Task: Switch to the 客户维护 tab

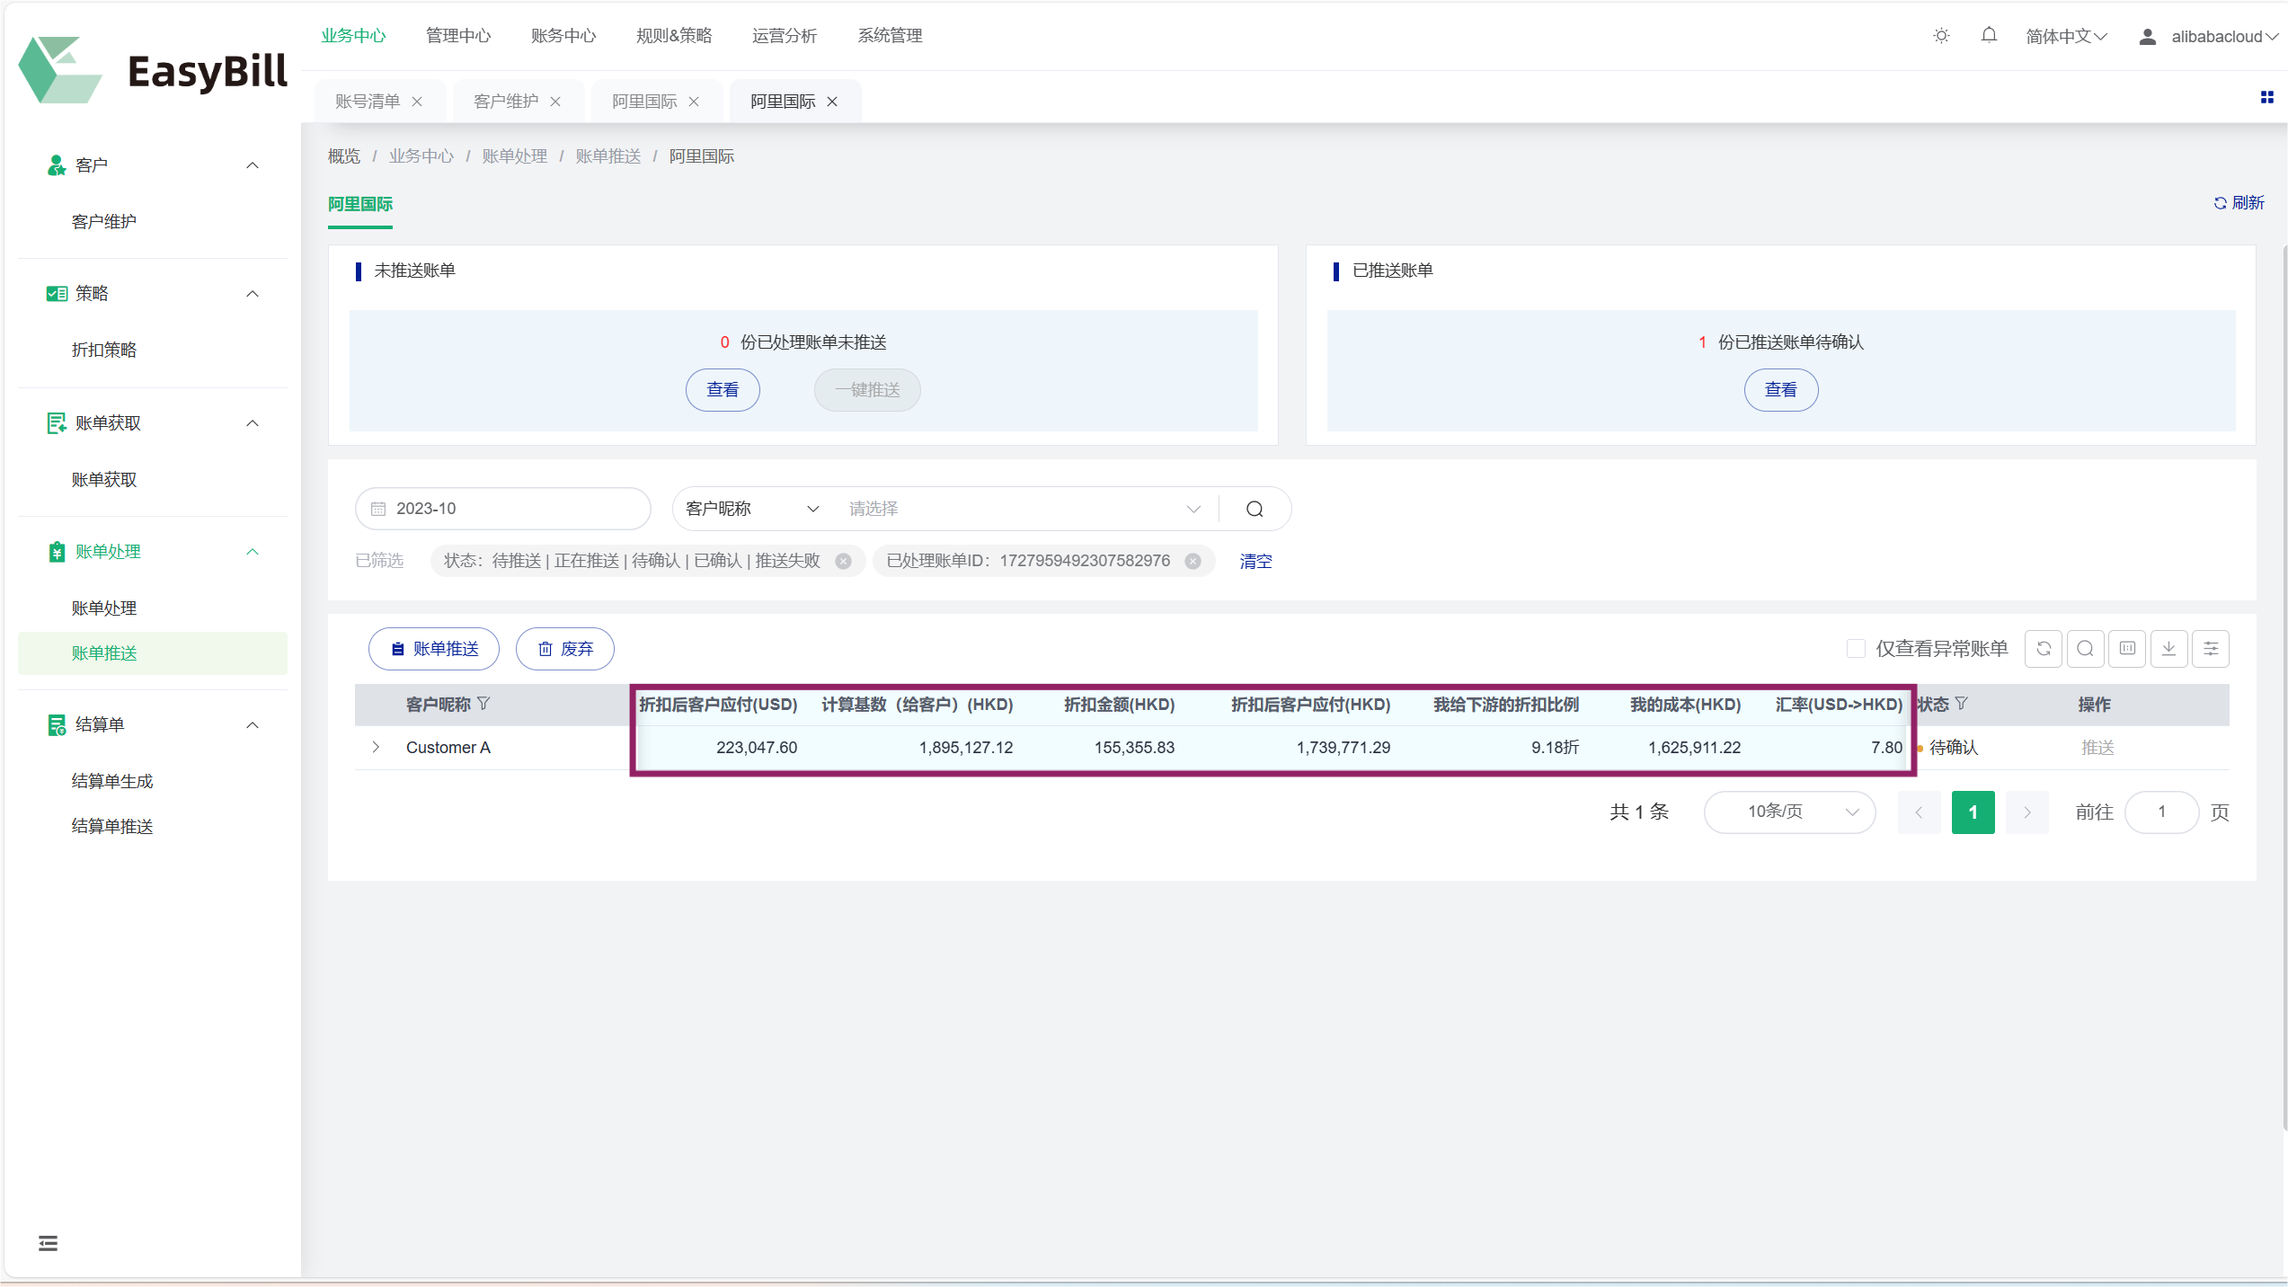Action: (x=506, y=102)
